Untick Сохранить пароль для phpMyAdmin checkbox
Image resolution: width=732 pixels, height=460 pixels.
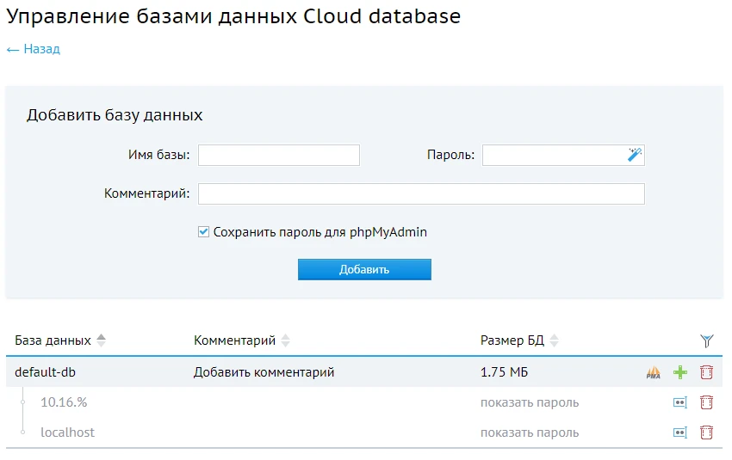[203, 232]
